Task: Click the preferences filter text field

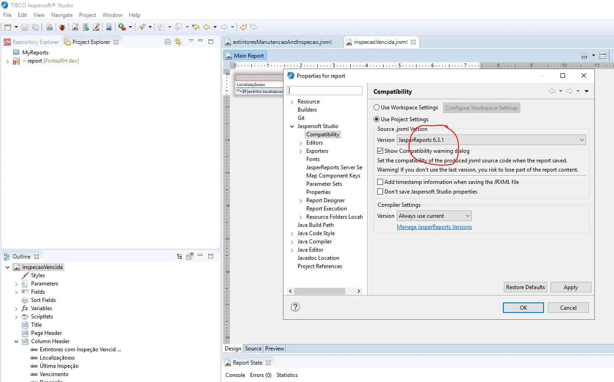Action: [326, 91]
